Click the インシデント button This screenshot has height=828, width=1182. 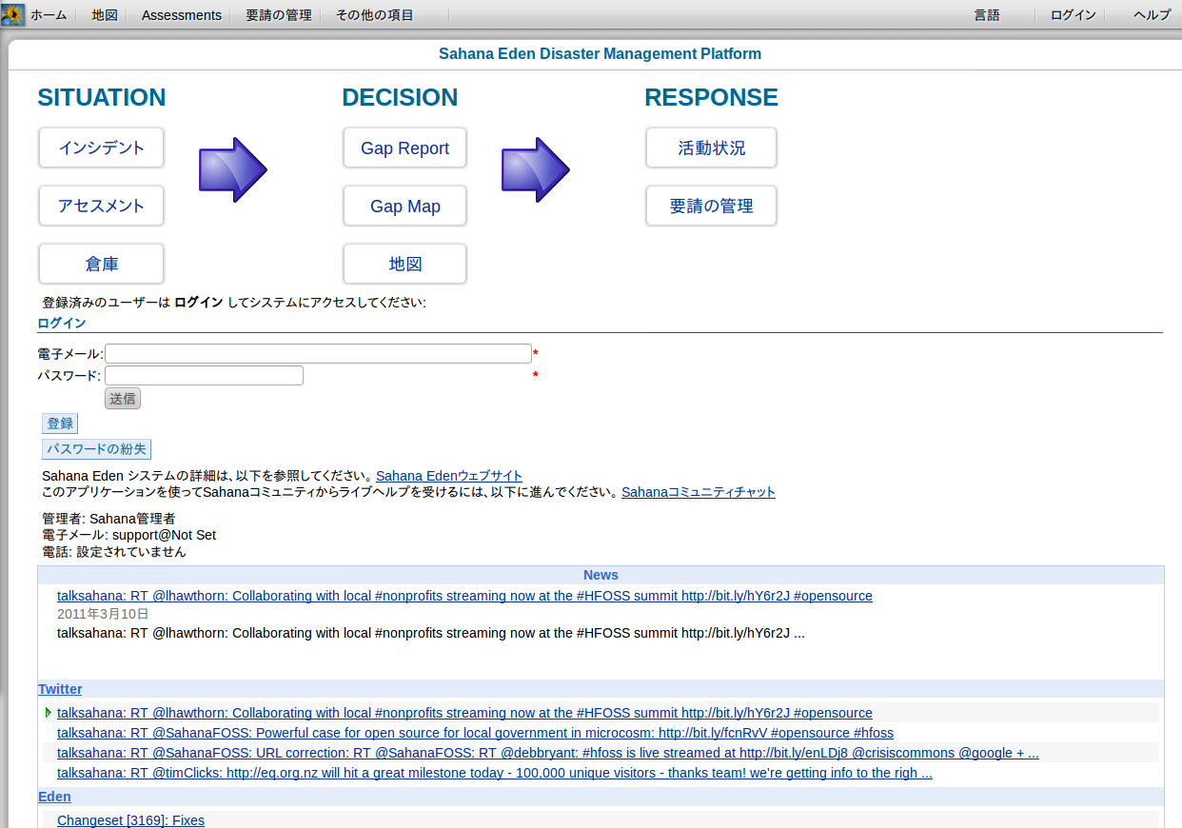click(x=101, y=148)
